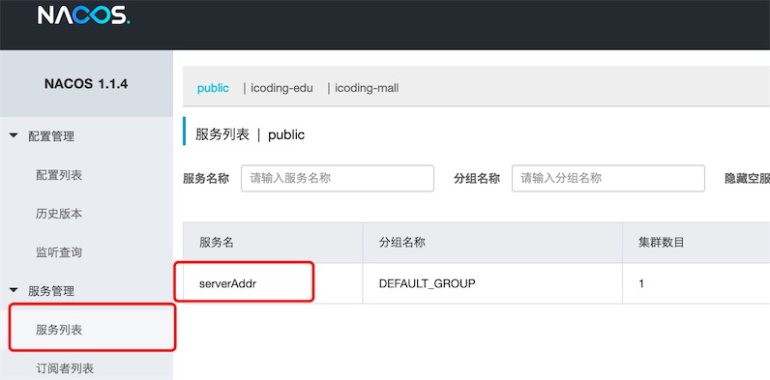Viewport: 770px width, 380px height.
Task: Collapse the 服务管理 section arrow
Action: pos(15,291)
